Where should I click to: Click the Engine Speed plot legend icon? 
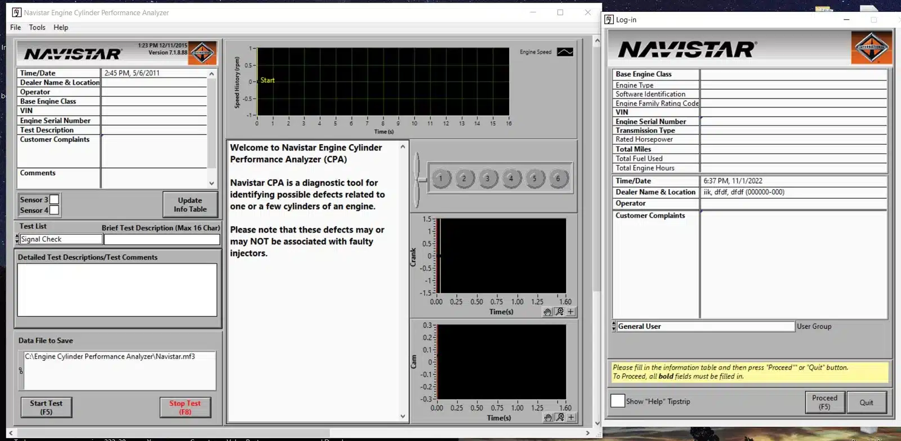coord(565,52)
